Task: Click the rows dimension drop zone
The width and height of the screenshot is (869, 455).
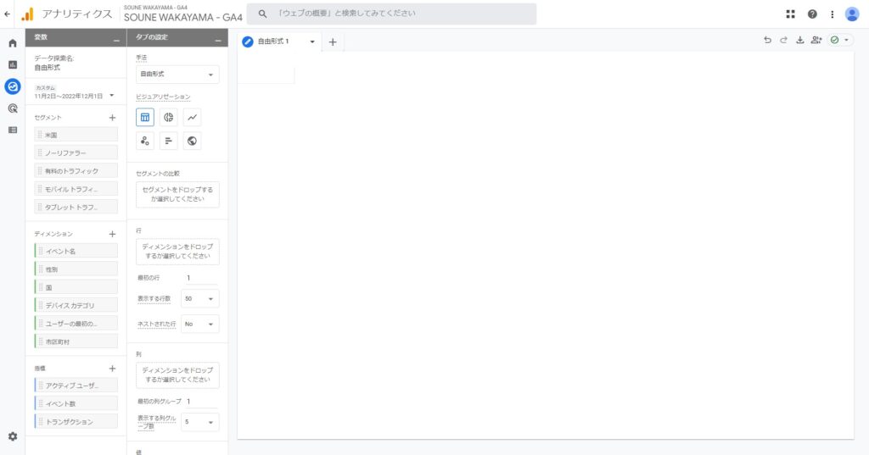Action: (x=177, y=252)
